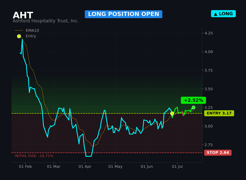Click the 01 Jun date label
This screenshot has width=246, height=180.
point(147,167)
